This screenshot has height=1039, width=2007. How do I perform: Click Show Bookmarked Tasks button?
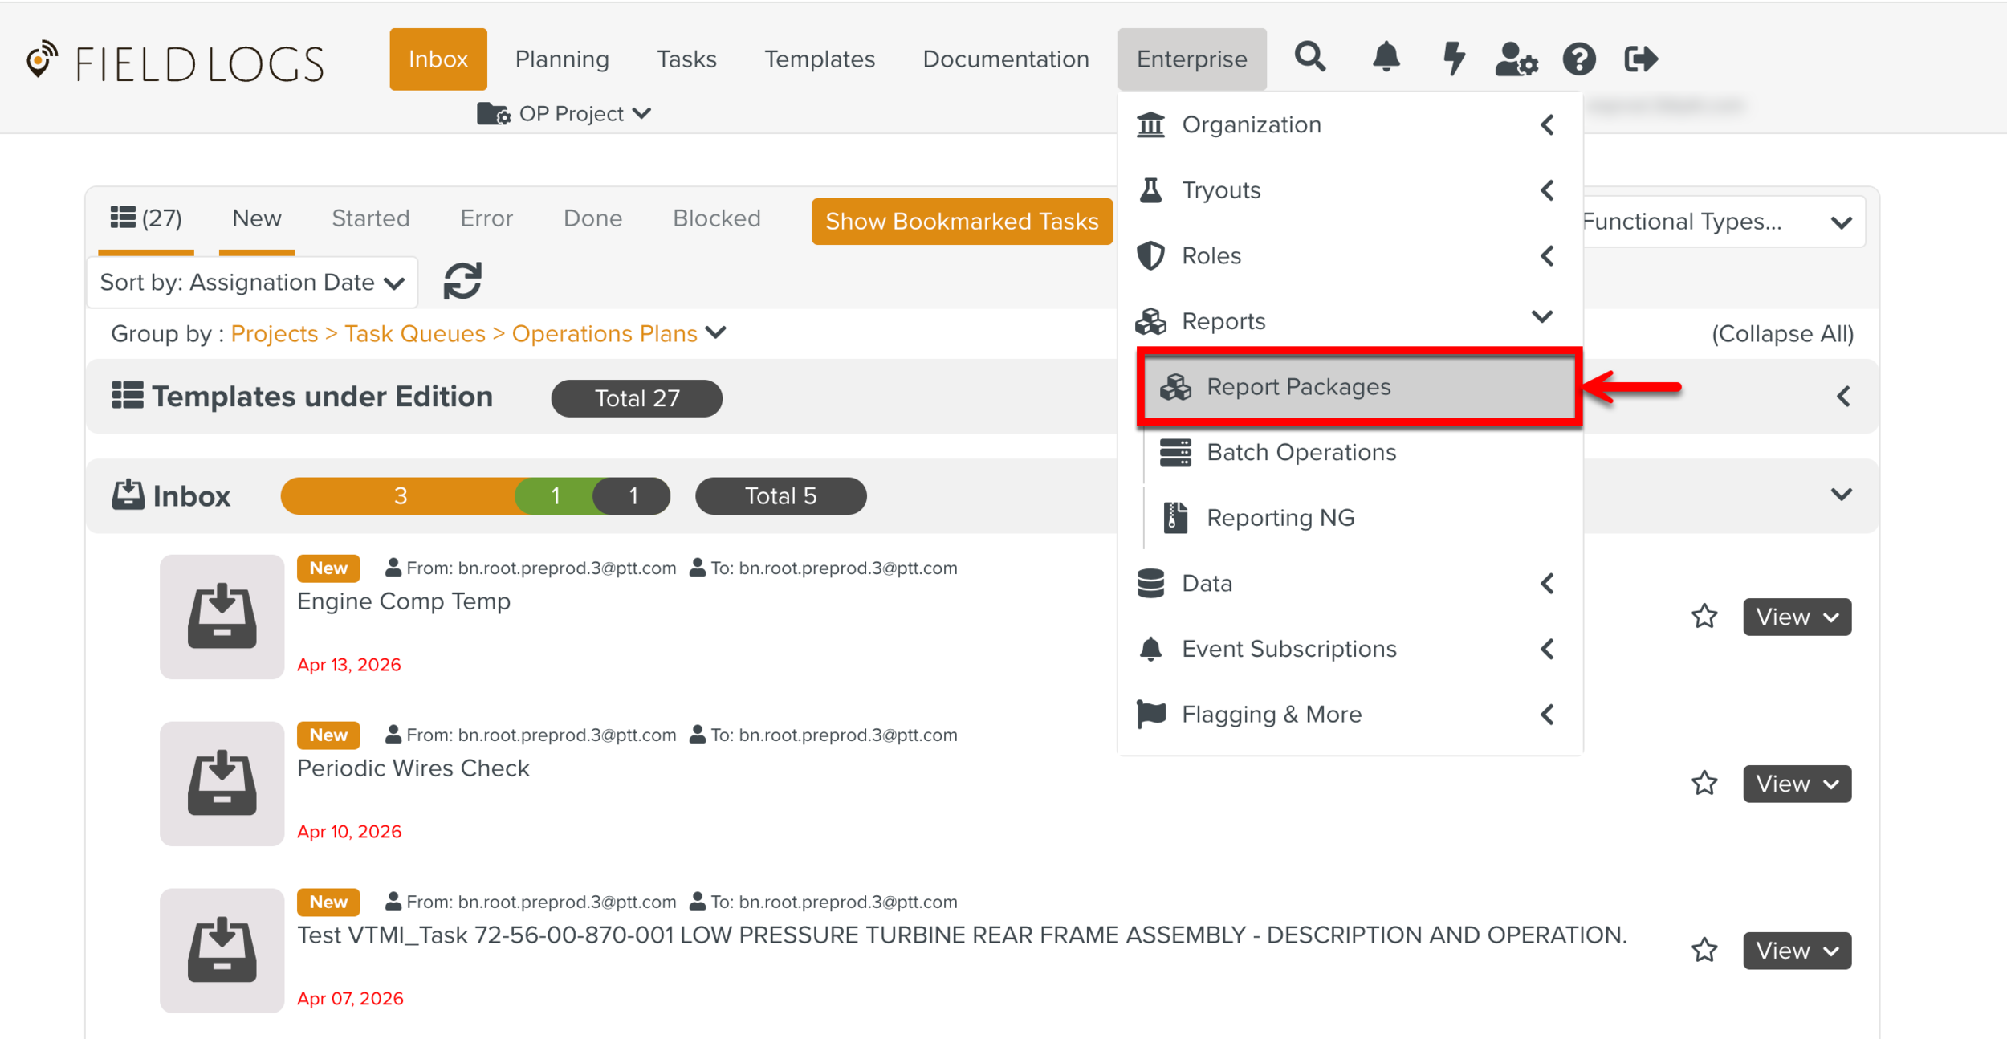(961, 222)
